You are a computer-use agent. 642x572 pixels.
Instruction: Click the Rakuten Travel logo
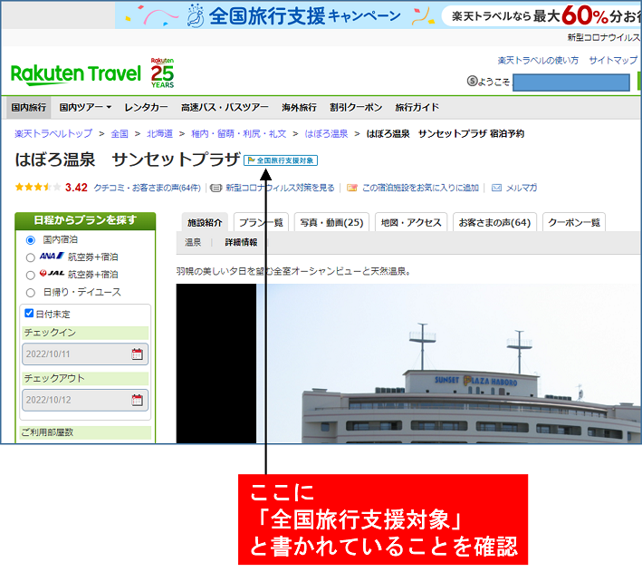coord(75,74)
